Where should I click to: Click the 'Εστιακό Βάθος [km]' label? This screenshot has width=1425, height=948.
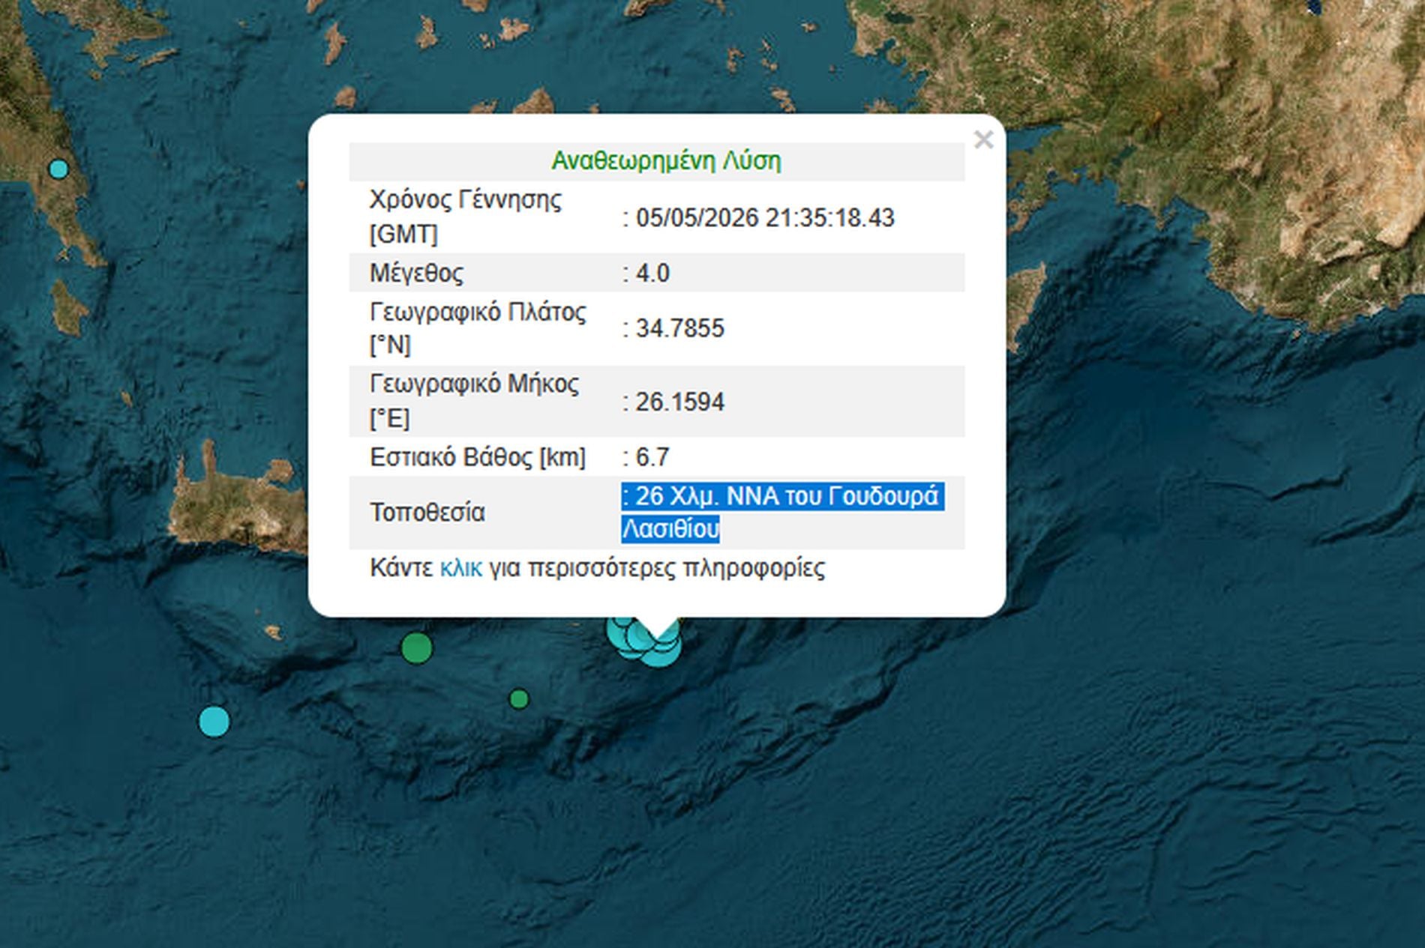pyautogui.click(x=478, y=457)
